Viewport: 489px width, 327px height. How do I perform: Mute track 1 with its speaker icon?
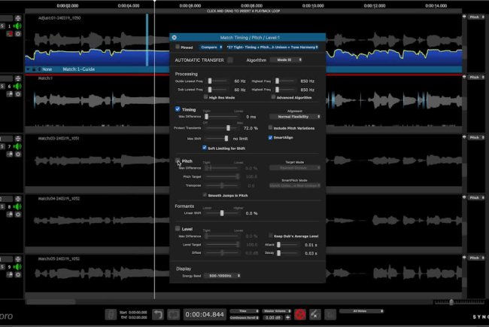[x=17, y=26]
